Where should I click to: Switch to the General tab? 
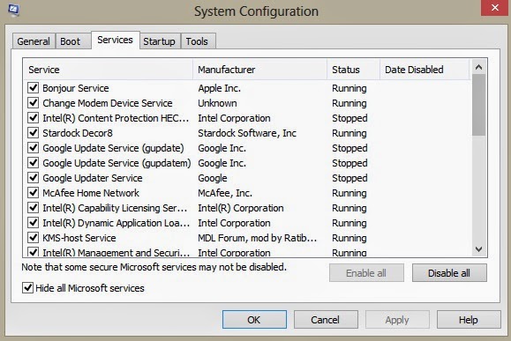34,41
